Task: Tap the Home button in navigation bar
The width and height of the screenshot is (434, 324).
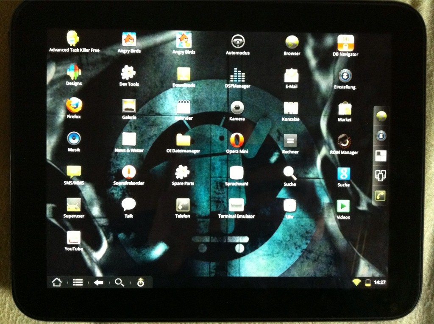Action: click(57, 282)
